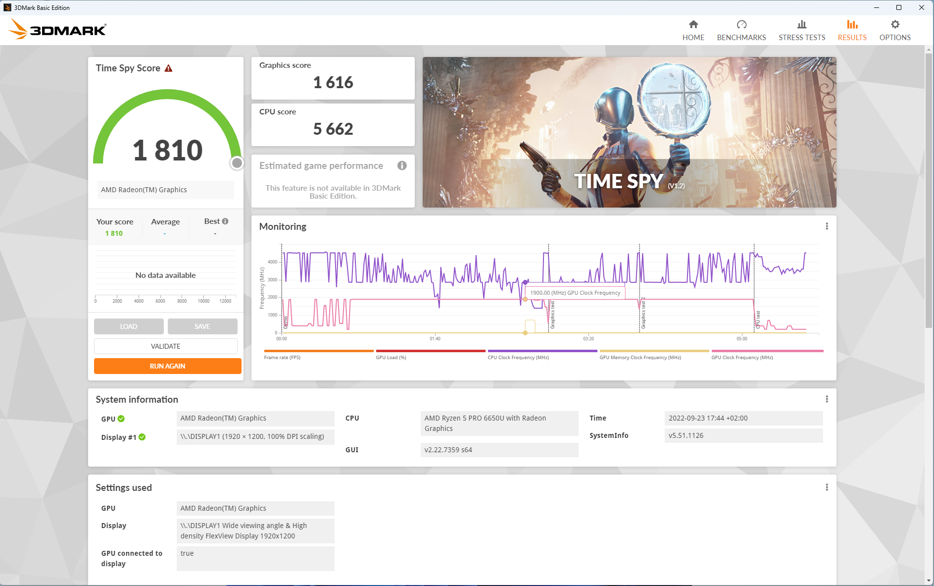Click the green Your score value 1 810

114,233
